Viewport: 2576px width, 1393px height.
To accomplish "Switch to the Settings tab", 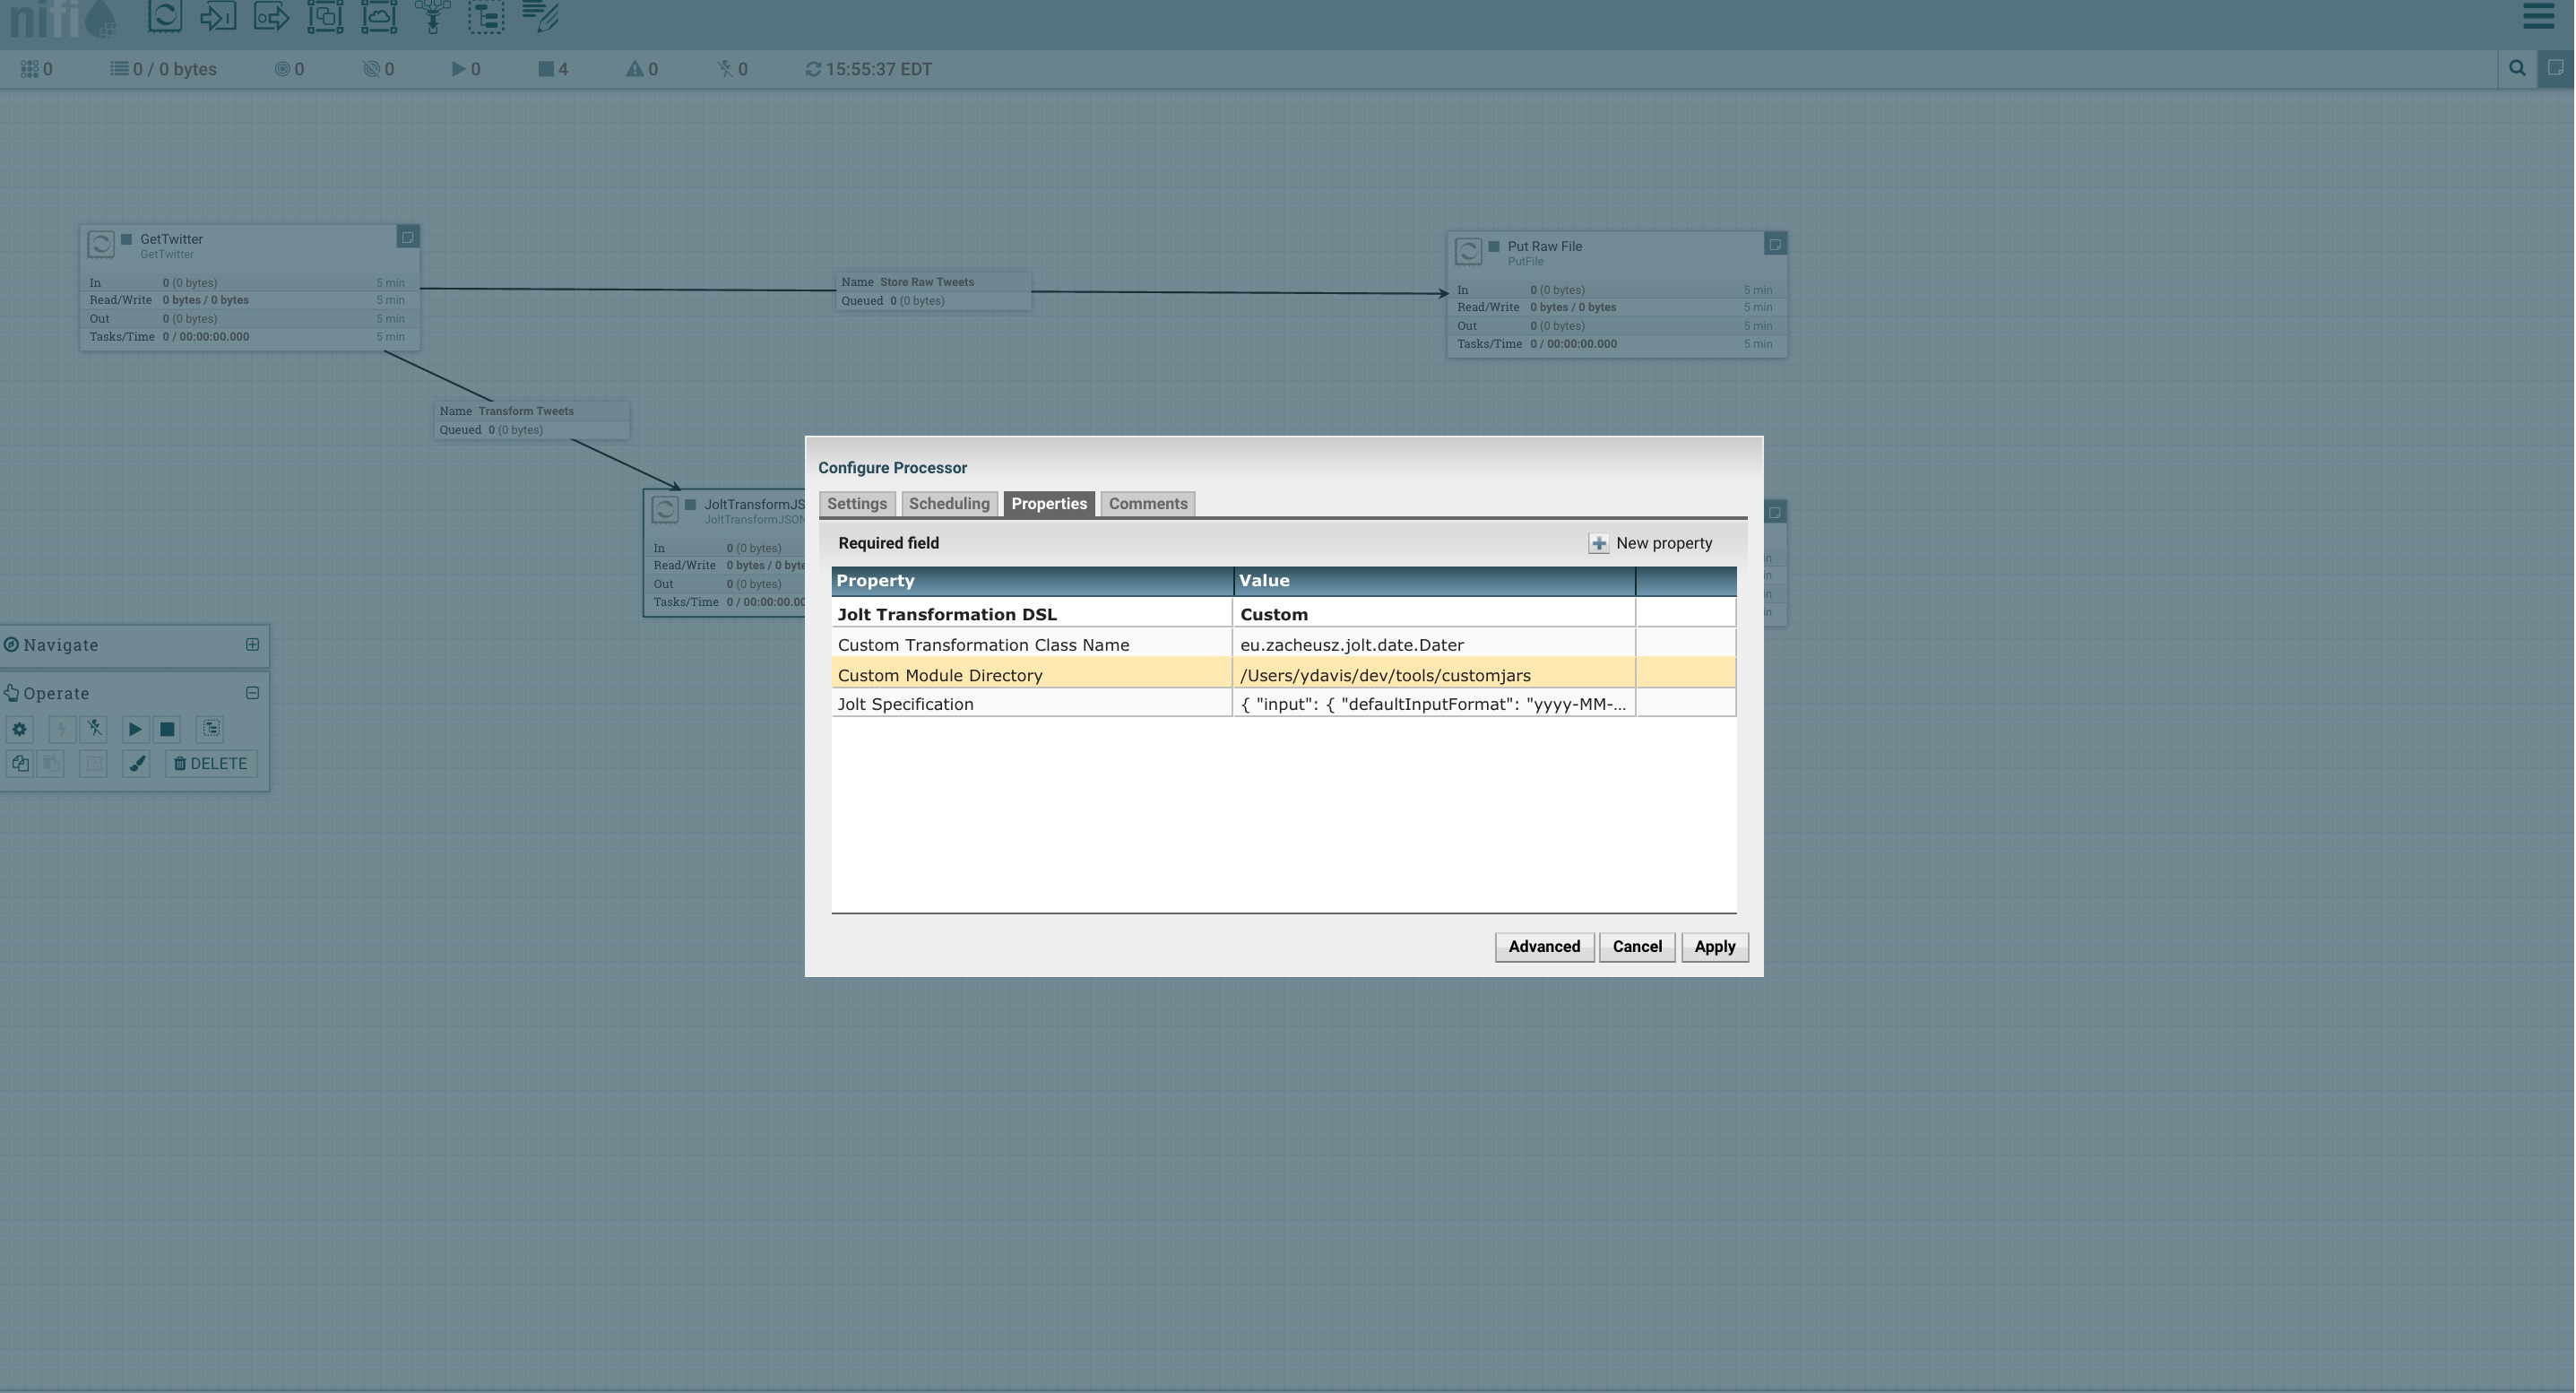I will tap(857, 504).
